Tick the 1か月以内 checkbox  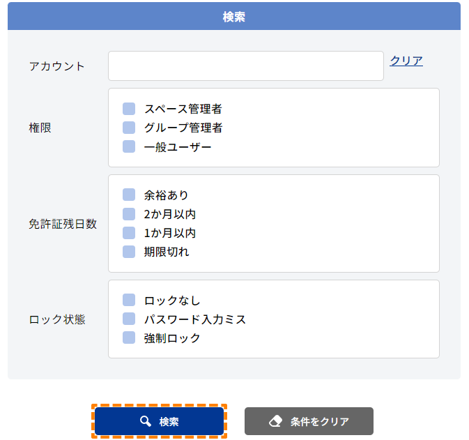[x=129, y=233]
